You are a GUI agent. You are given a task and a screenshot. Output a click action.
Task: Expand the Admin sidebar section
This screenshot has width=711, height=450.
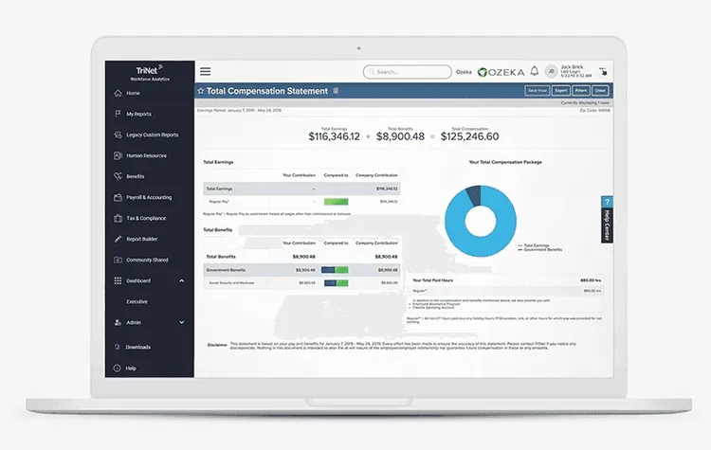pyautogui.click(x=181, y=322)
